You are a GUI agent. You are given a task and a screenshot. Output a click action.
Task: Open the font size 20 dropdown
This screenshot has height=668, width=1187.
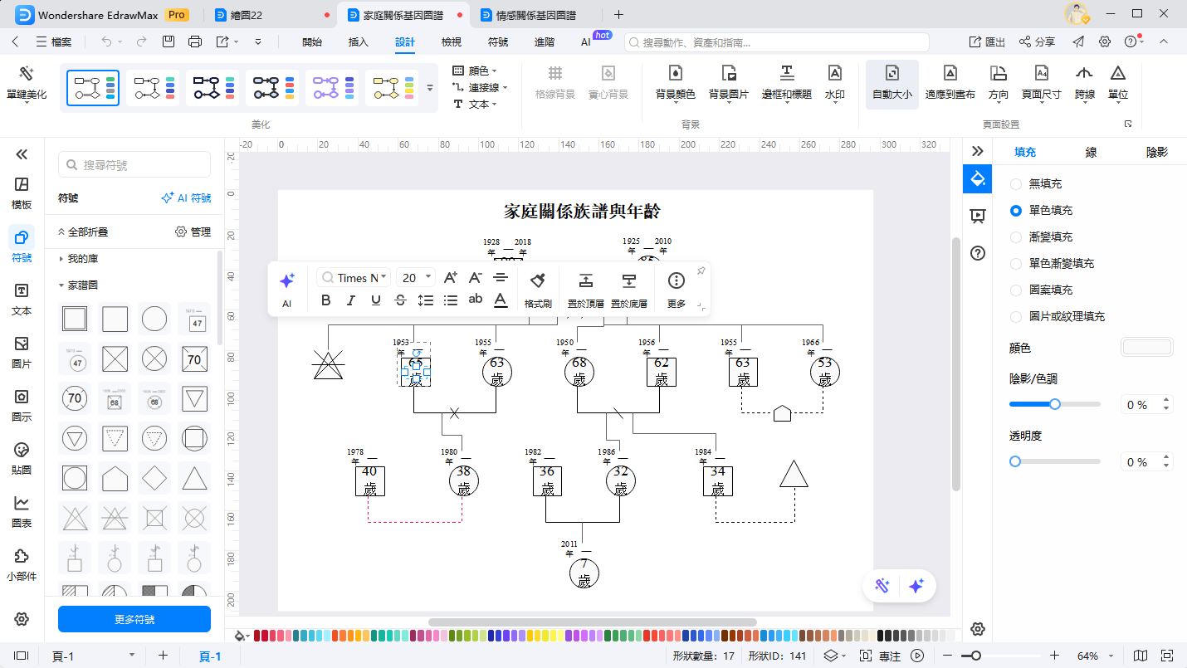415,277
